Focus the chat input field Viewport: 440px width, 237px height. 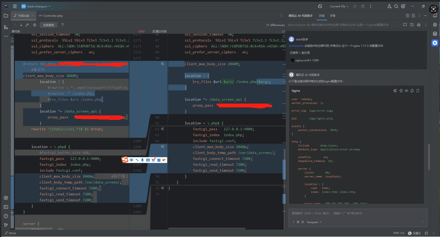(357, 213)
